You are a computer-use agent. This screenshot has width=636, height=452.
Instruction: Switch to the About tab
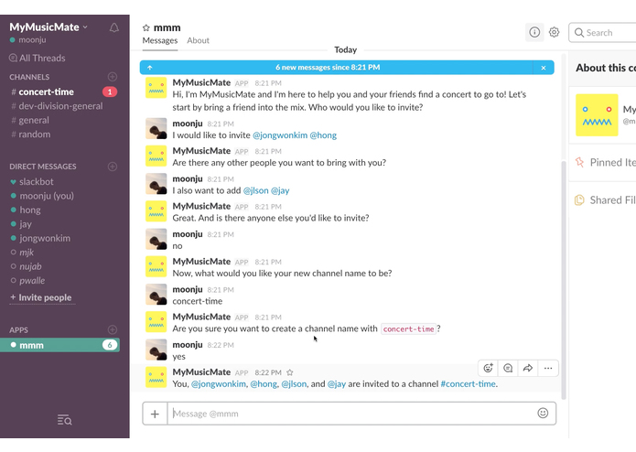pos(198,40)
